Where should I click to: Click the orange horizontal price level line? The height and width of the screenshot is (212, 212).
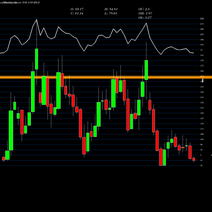(106, 77)
